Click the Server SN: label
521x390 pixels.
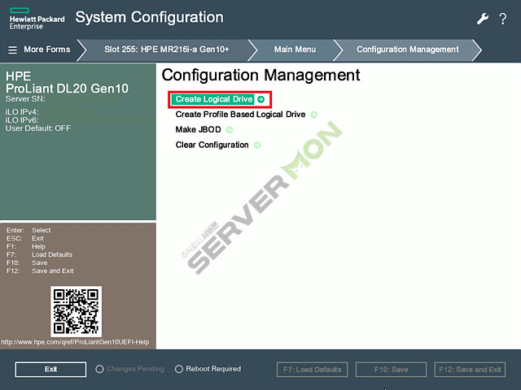pos(25,99)
